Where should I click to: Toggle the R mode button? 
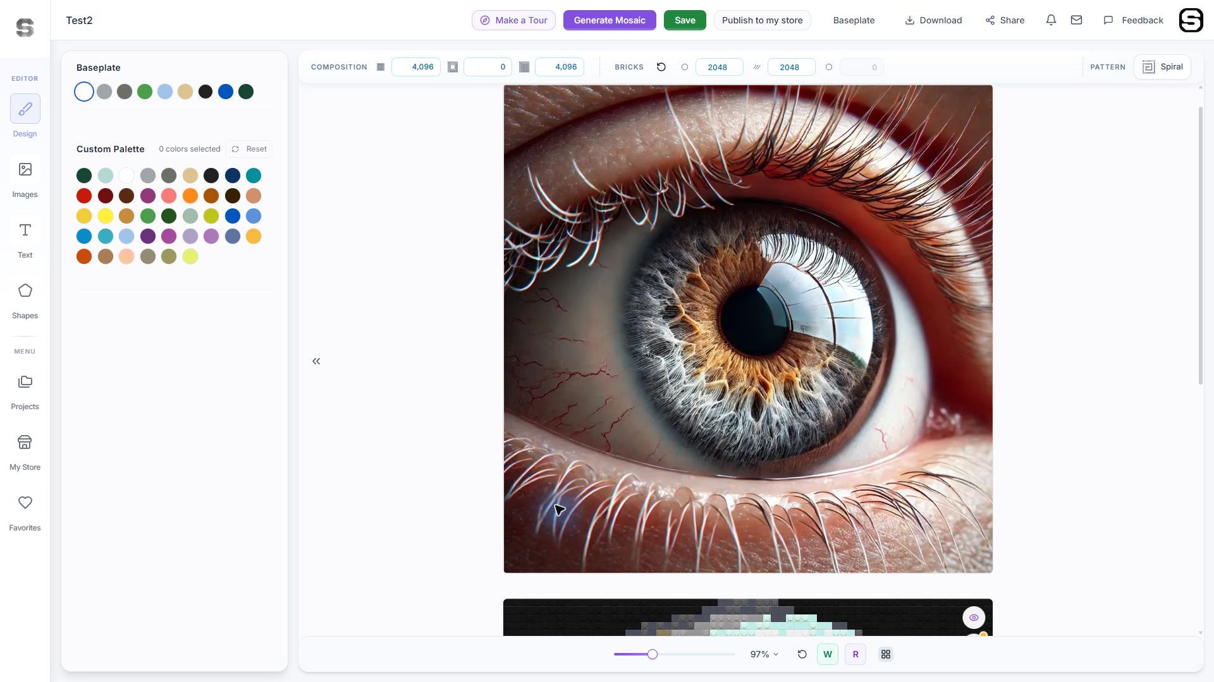[x=855, y=654]
